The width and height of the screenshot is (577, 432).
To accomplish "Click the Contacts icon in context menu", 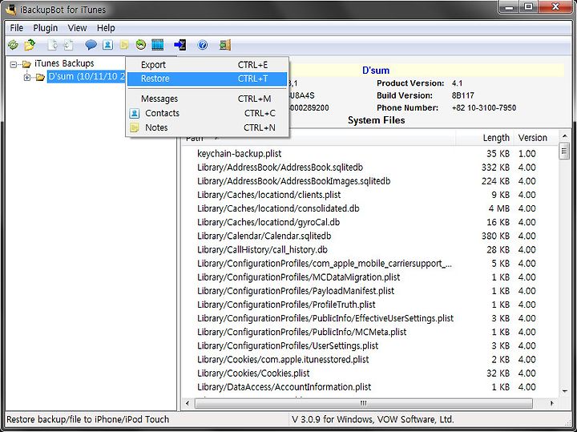I will (135, 113).
